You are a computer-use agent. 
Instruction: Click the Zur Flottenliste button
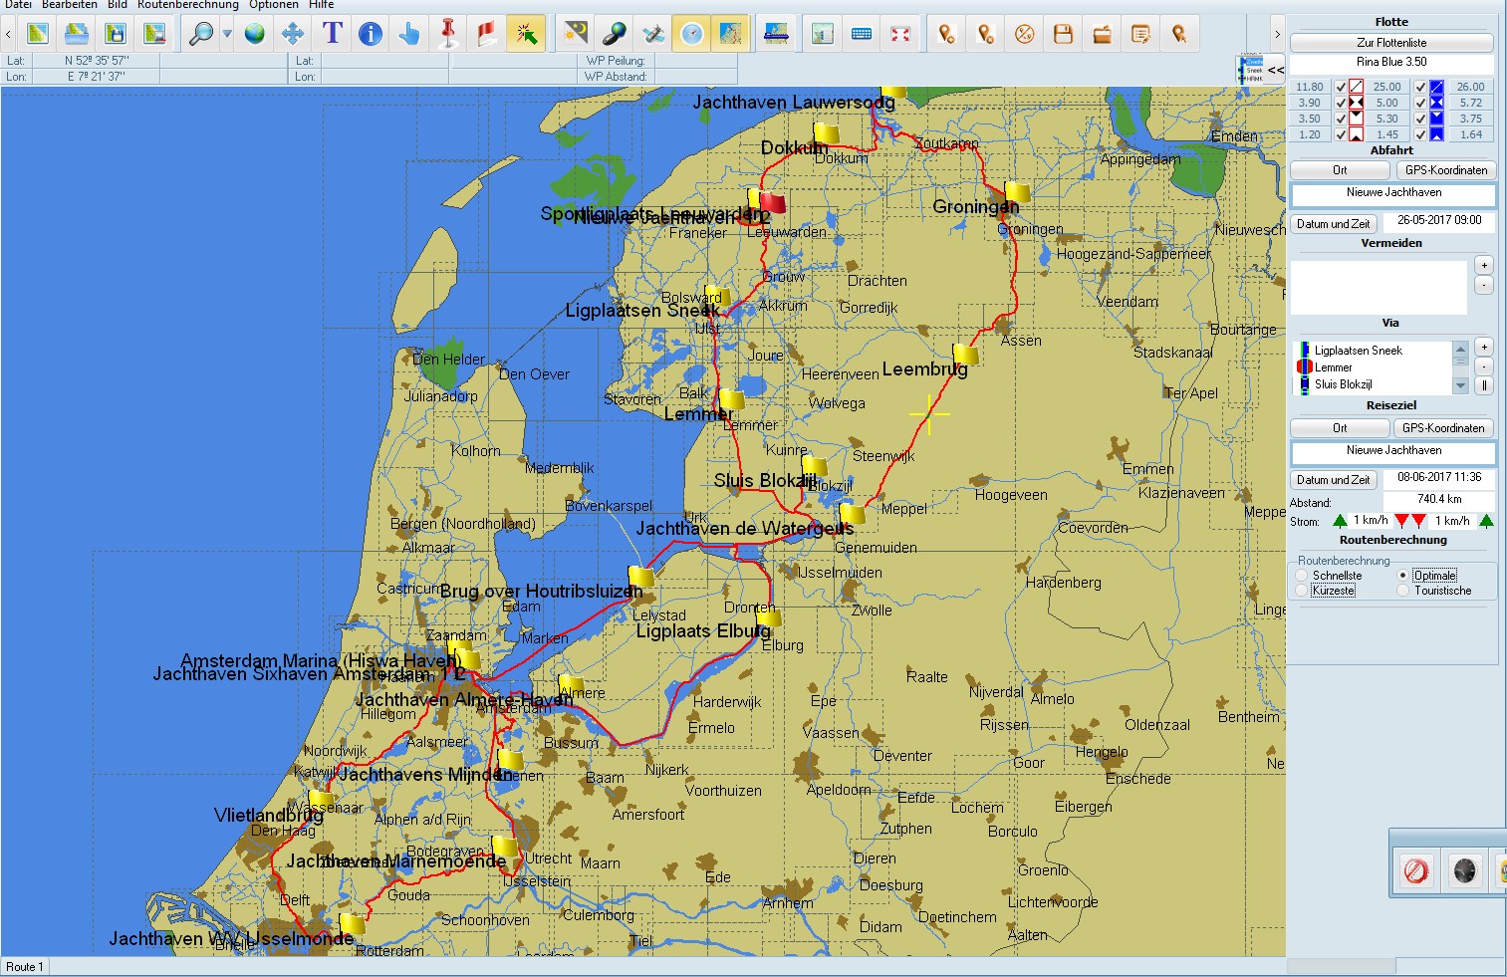click(x=1391, y=43)
